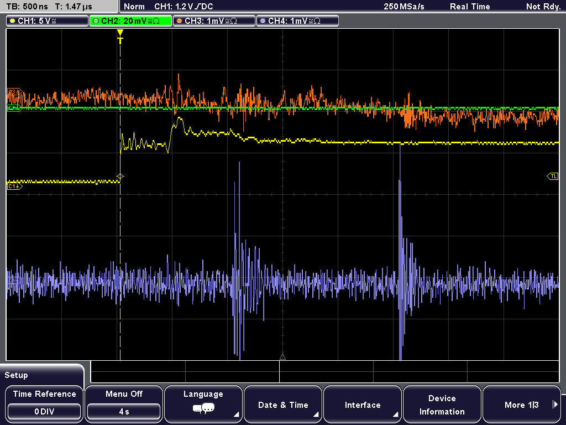Viewport: 566px width, 425px height.
Task: Click the time reference triangle at bottom
Action: pos(282,357)
